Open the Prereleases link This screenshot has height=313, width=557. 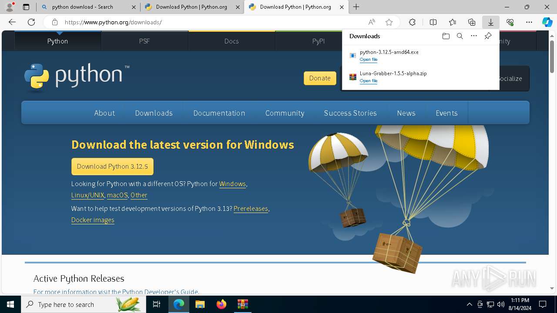pyautogui.click(x=251, y=209)
